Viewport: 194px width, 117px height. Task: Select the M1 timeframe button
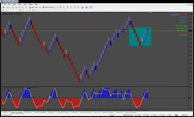[x=38, y=10]
